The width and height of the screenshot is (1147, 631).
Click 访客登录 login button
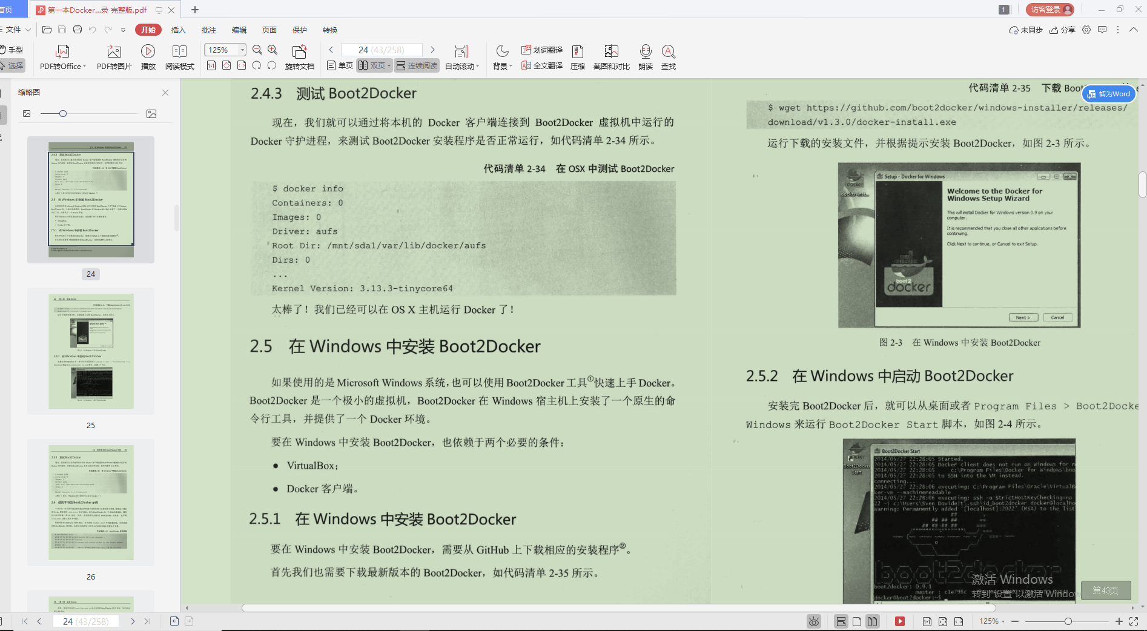(1050, 10)
